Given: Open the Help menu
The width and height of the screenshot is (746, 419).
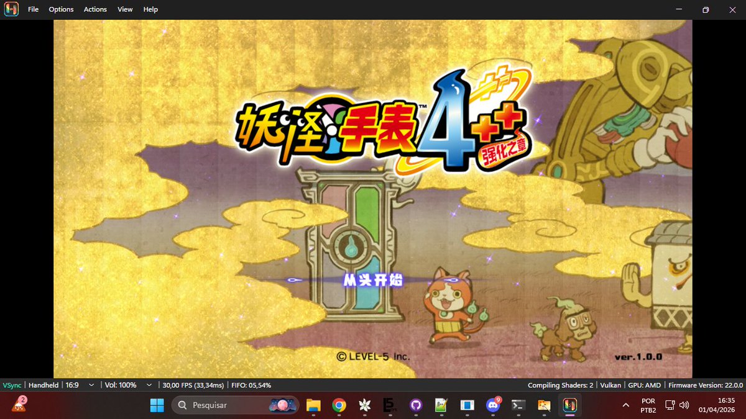Looking at the screenshot, I should tap(150, 9).
